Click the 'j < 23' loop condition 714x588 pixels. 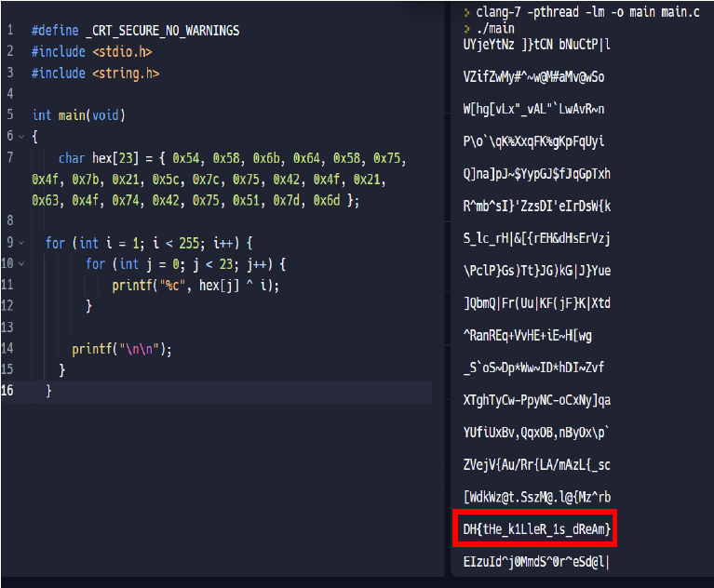[x=212, y=264]
